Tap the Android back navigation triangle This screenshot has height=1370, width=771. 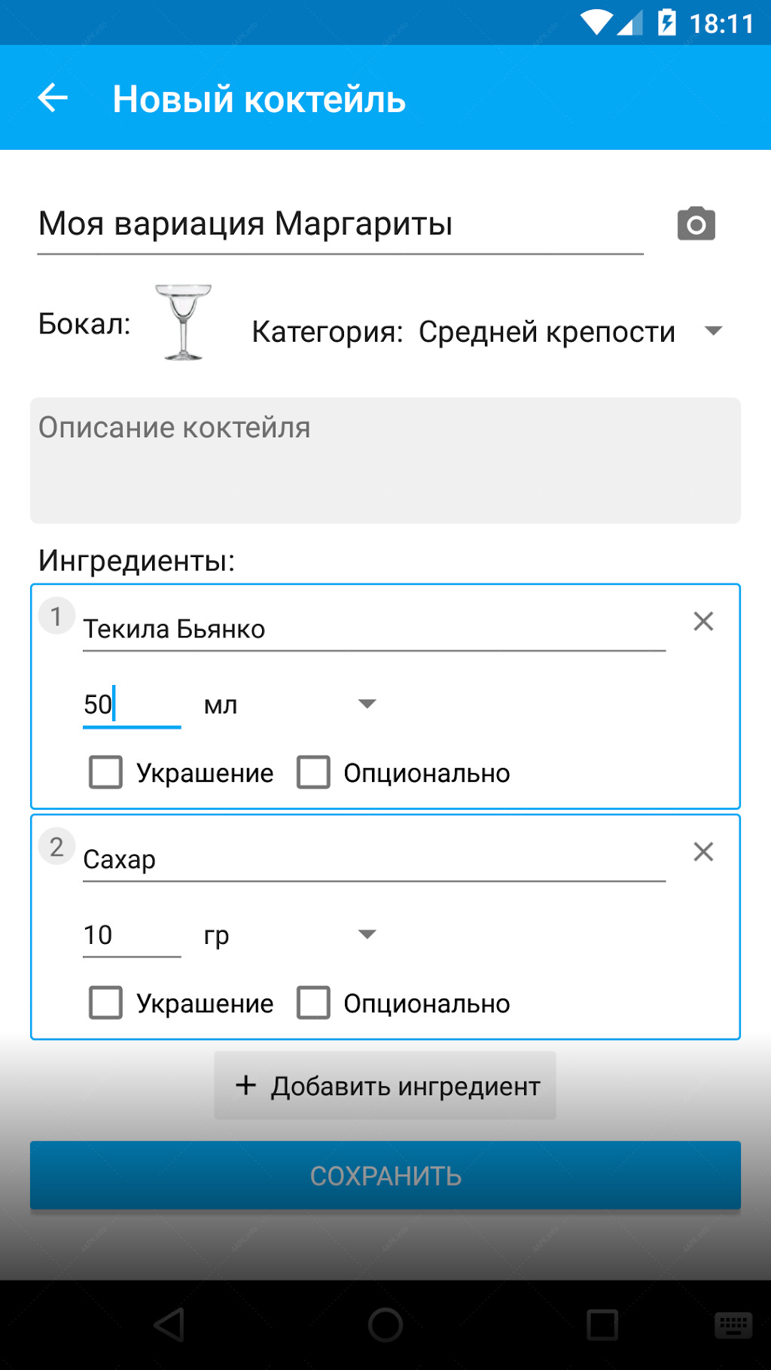pos(169,1325)
